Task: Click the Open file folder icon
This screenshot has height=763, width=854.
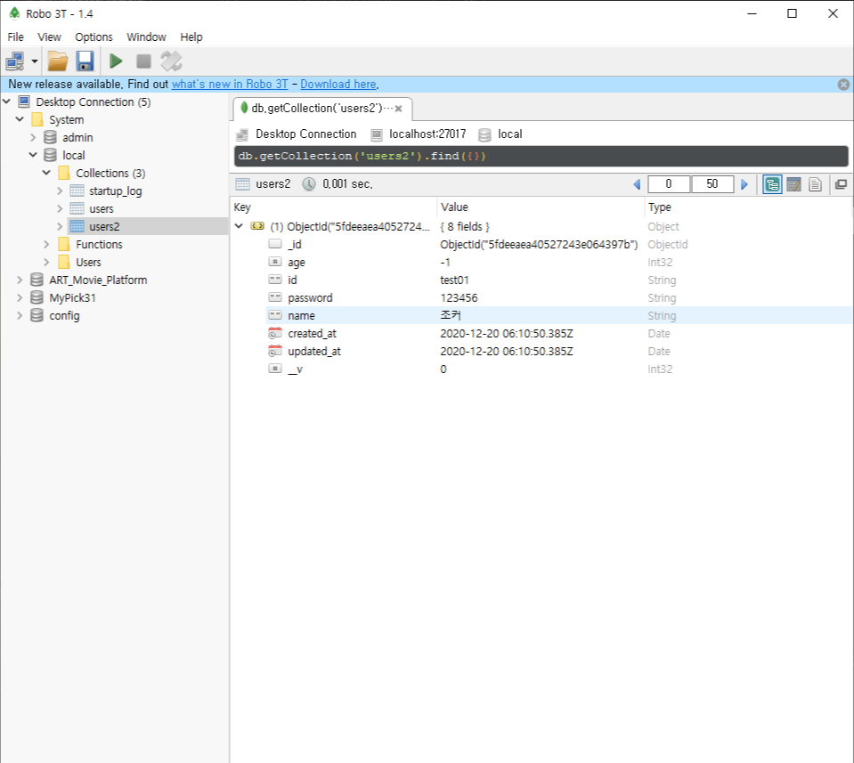Action: pos(58,61)
